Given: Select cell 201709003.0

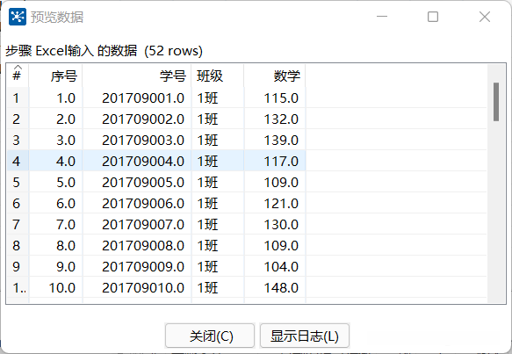Looking at the screenshot, I should tap(137, 140).
